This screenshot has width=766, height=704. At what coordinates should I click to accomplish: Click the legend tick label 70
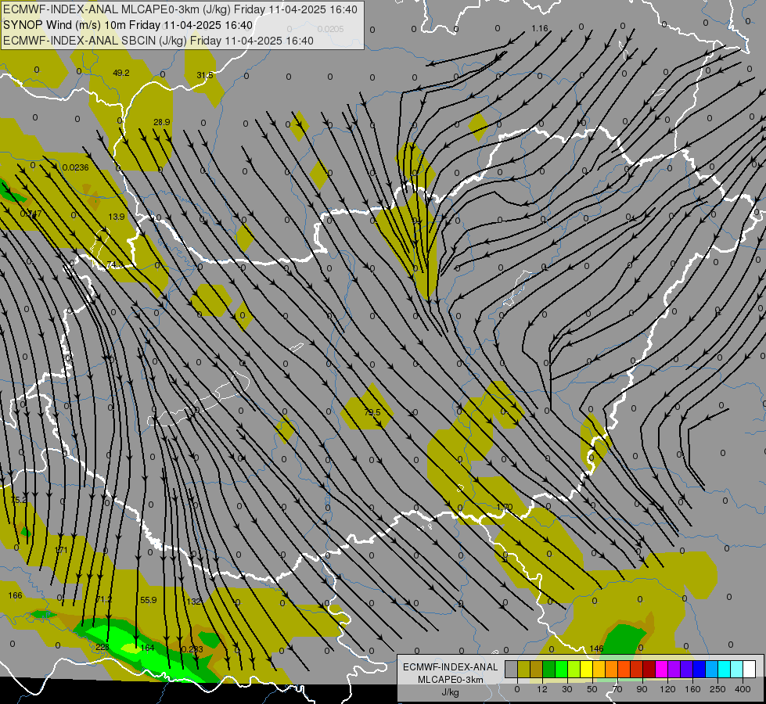coord(617,689)
